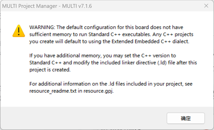Close the MULTI Project Manager dialog
The image size is (214, 130).
[x=206, y=6]
